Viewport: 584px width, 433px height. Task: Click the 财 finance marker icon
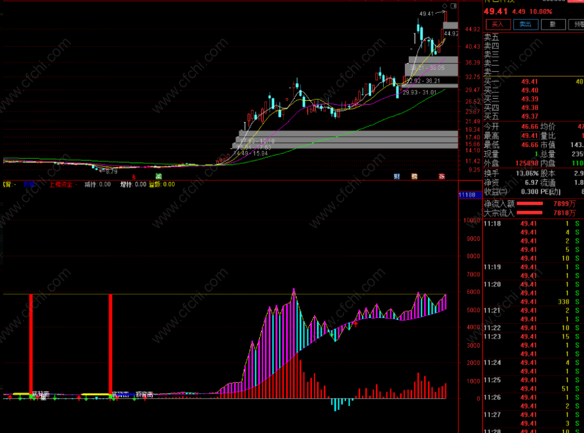pyautogui.click(x=397, y=177)
